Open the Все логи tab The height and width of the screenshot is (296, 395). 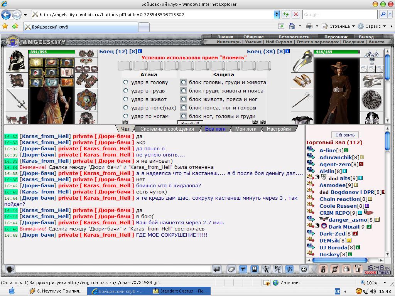coord(215,129)
